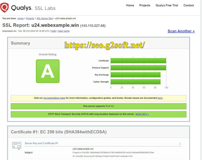Click the Protocol Support score bar
The width and height of the screenshot is (202, 160).
138,68
